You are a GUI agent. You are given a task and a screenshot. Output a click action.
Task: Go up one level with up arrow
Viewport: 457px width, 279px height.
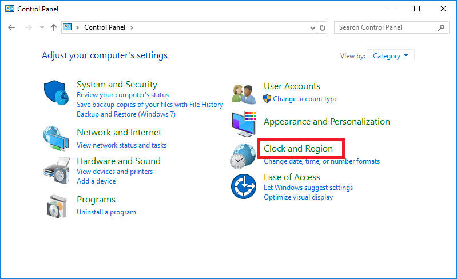coord(54,27)
